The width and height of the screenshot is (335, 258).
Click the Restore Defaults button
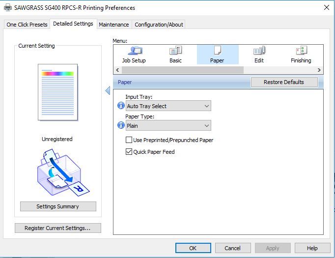(x=284, y=82)
